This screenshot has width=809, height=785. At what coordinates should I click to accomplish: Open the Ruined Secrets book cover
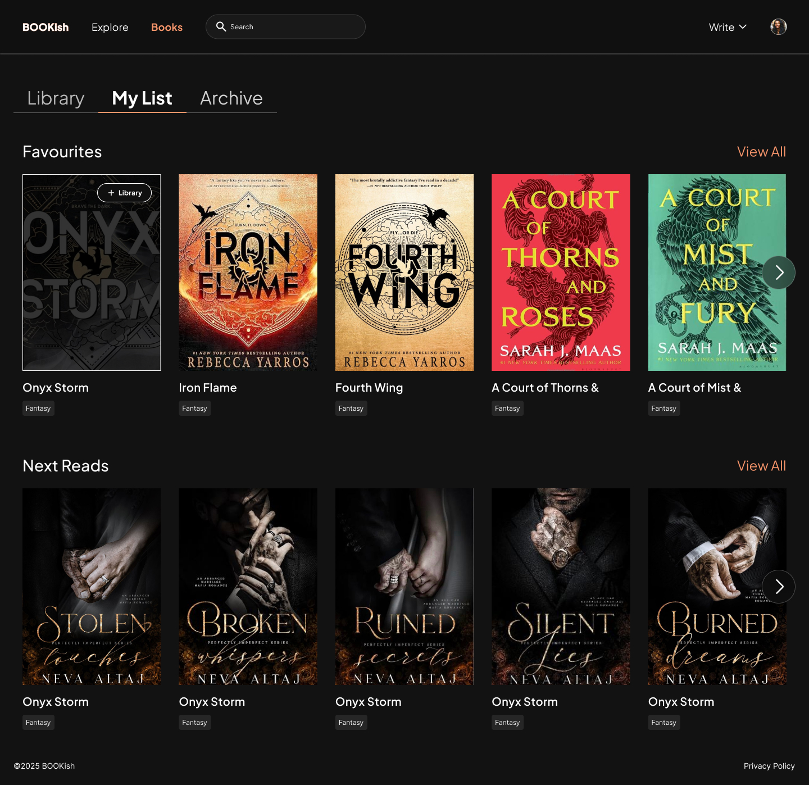tap(404, 587)
